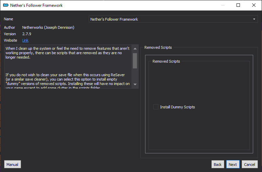Click the description paragraph mentioning ReSaver
This screenshot has height=172, width=262.
click(68, 81)
